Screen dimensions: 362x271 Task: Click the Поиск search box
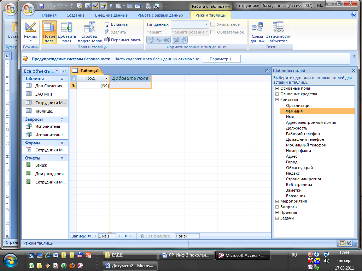tap(187, 236)
